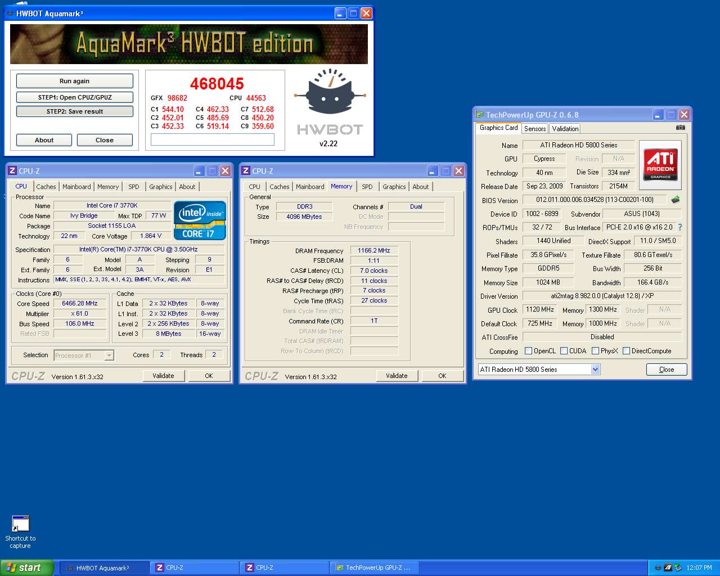The image size is (720, 576).
Task: Click the GPU Clock value 1120 MHz
Action: pos(540,309)
